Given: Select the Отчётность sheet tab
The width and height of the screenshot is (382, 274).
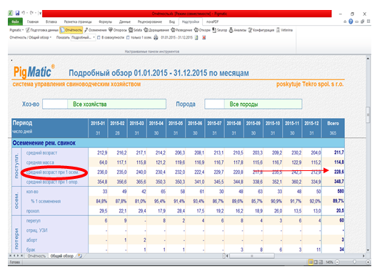Looking at the screenshot, I should 36,256.
